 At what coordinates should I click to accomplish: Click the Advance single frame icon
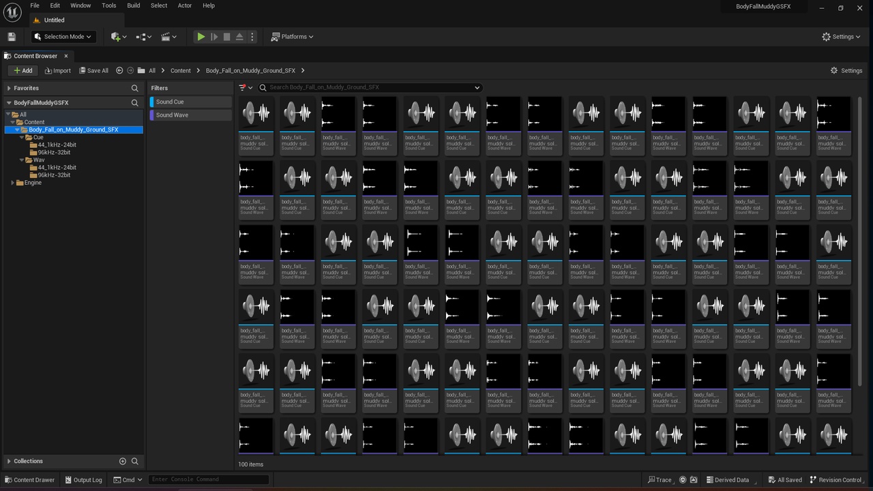(214, 37)
